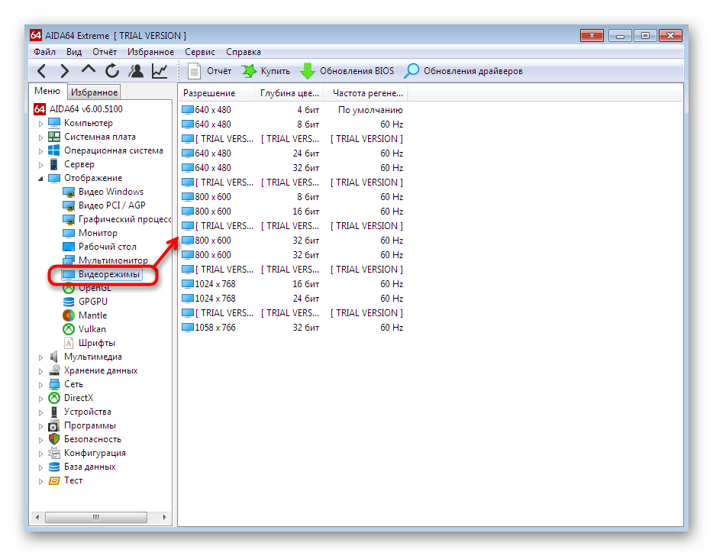Open the Файл menu

pos(44,52)
